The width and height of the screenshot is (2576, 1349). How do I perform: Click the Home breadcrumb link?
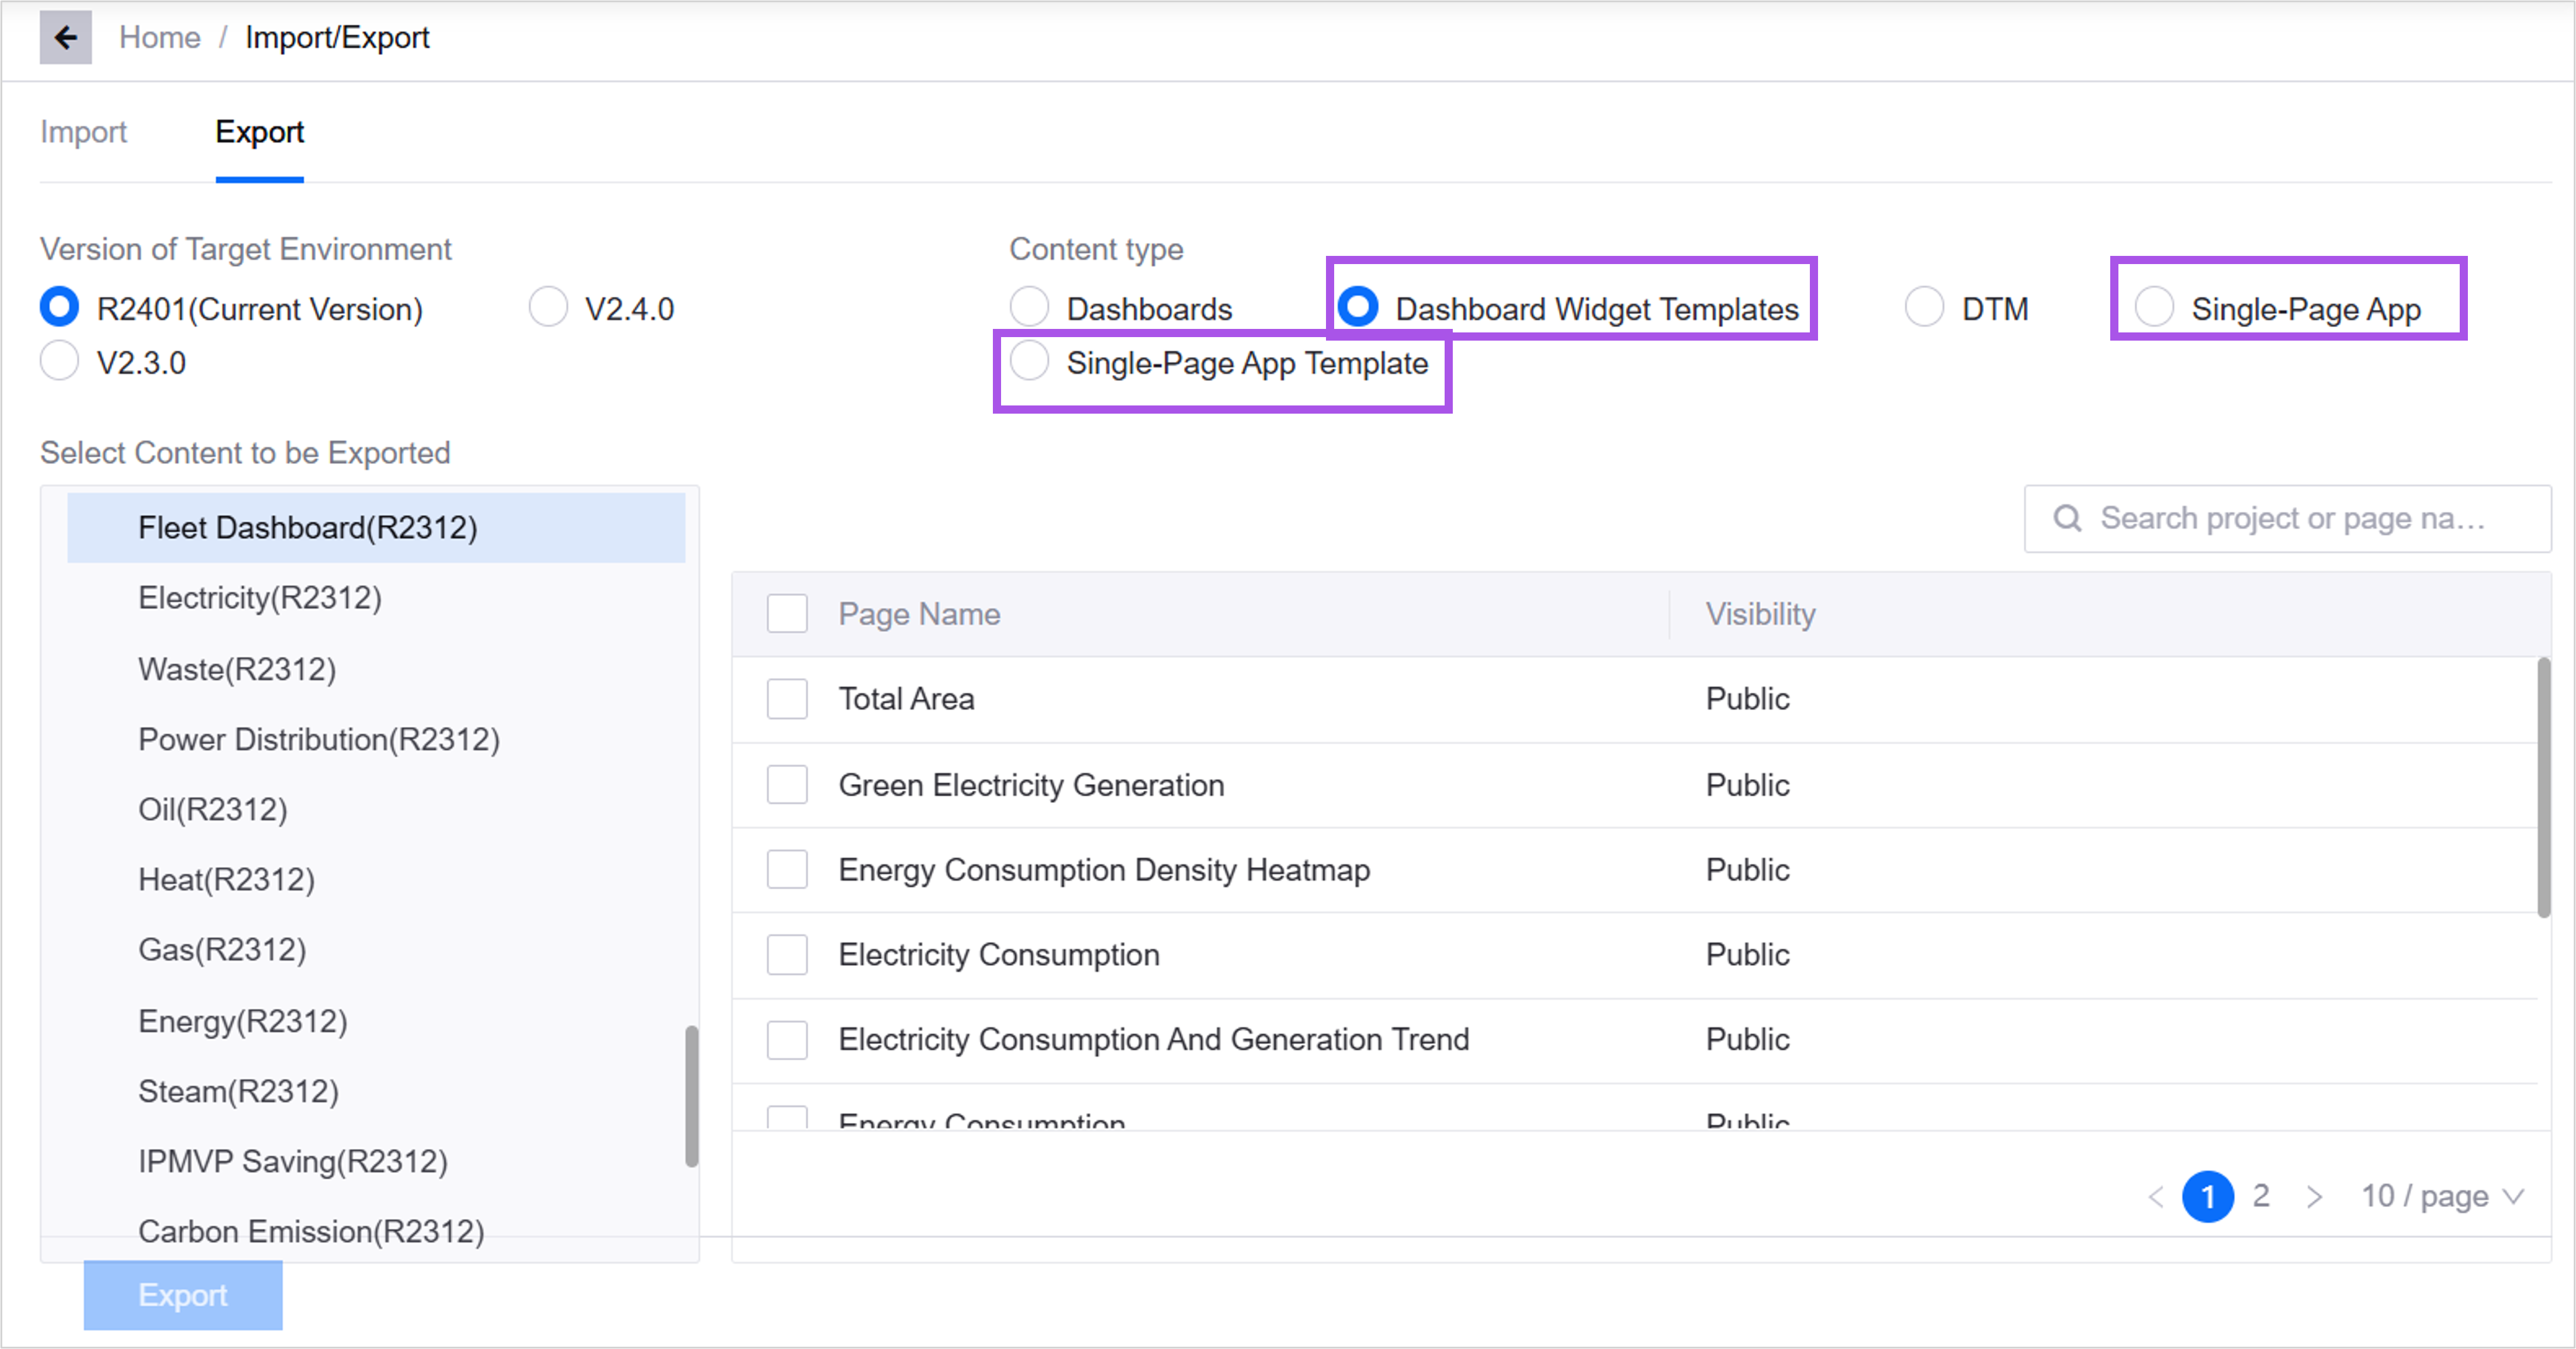click(159, 38)
